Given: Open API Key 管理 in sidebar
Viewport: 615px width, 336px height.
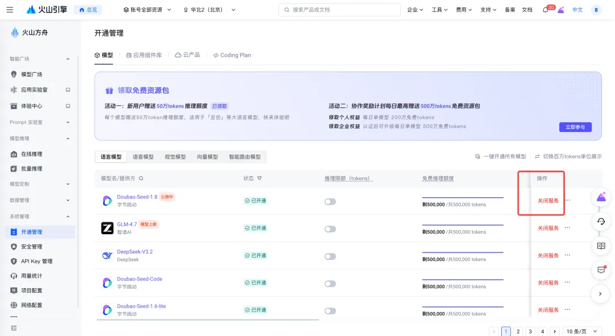Looking at the screenshot, I should pyautogui.click(x=36, y=261).
